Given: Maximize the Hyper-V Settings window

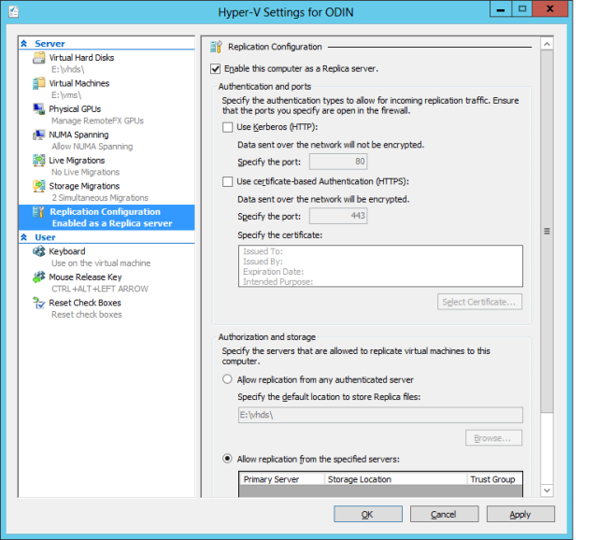Looking at the screenshot, I should pyautogui.click(x=521, y=9).
